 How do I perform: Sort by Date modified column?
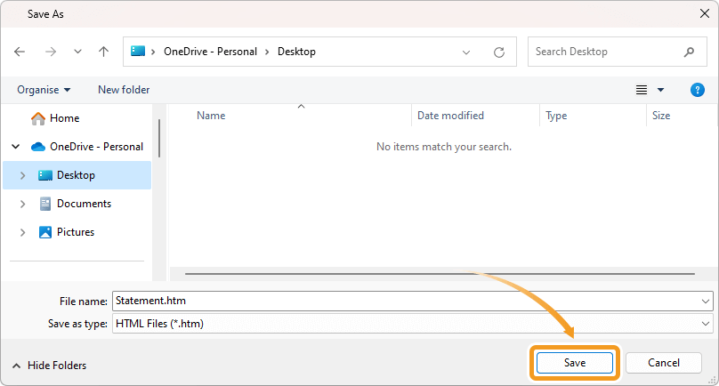[450, 116]
